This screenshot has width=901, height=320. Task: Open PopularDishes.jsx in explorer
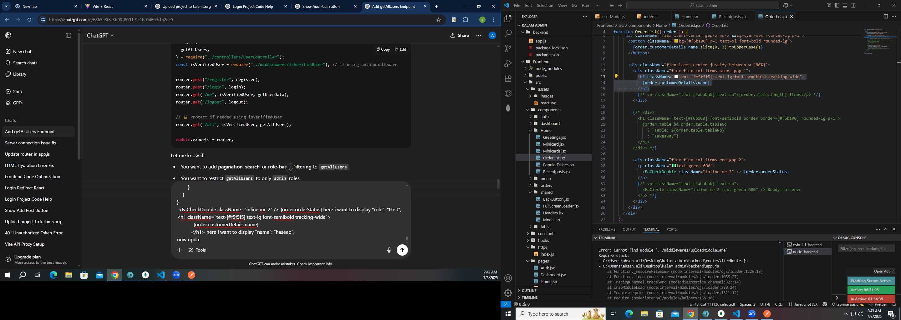tap(558, 165)
